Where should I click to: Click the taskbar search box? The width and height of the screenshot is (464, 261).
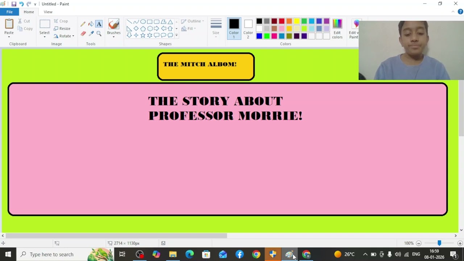tap(65, 254)
